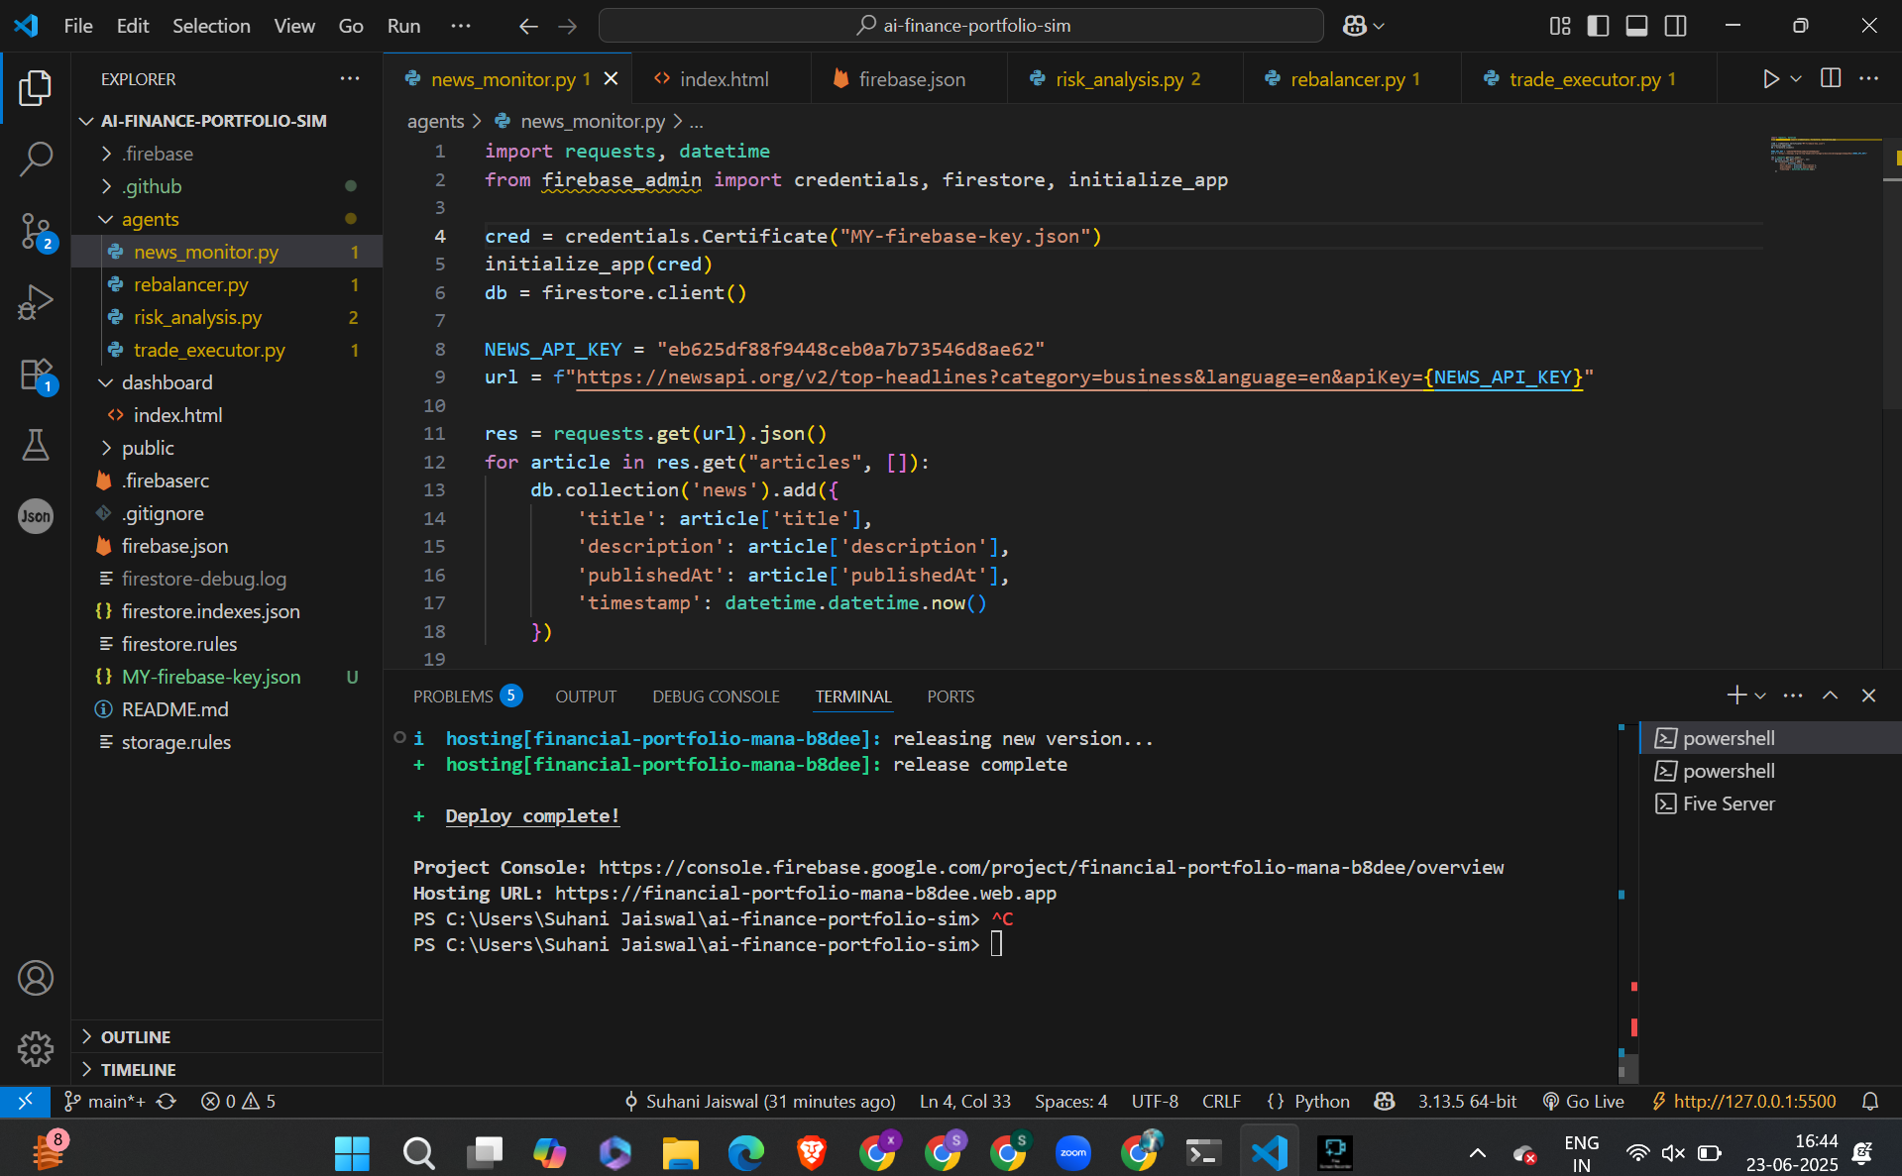
Task: Open Run and Debug view
Action: coord(36,302)
